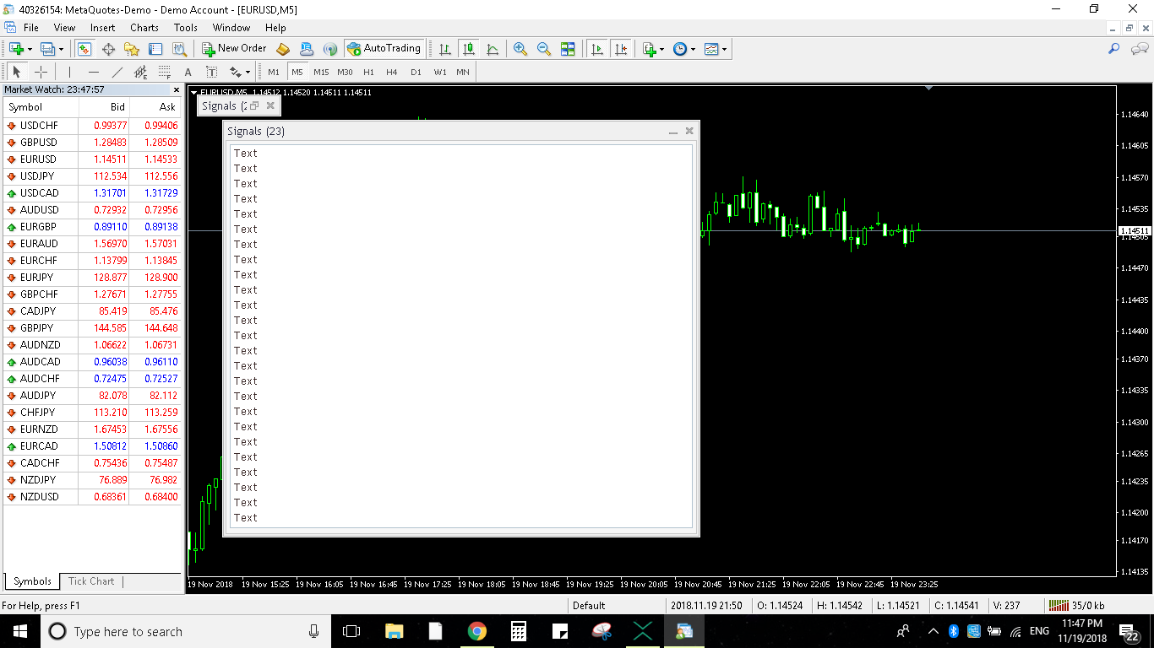Open the Profiles icon
1154x648 pixels.
47,49
